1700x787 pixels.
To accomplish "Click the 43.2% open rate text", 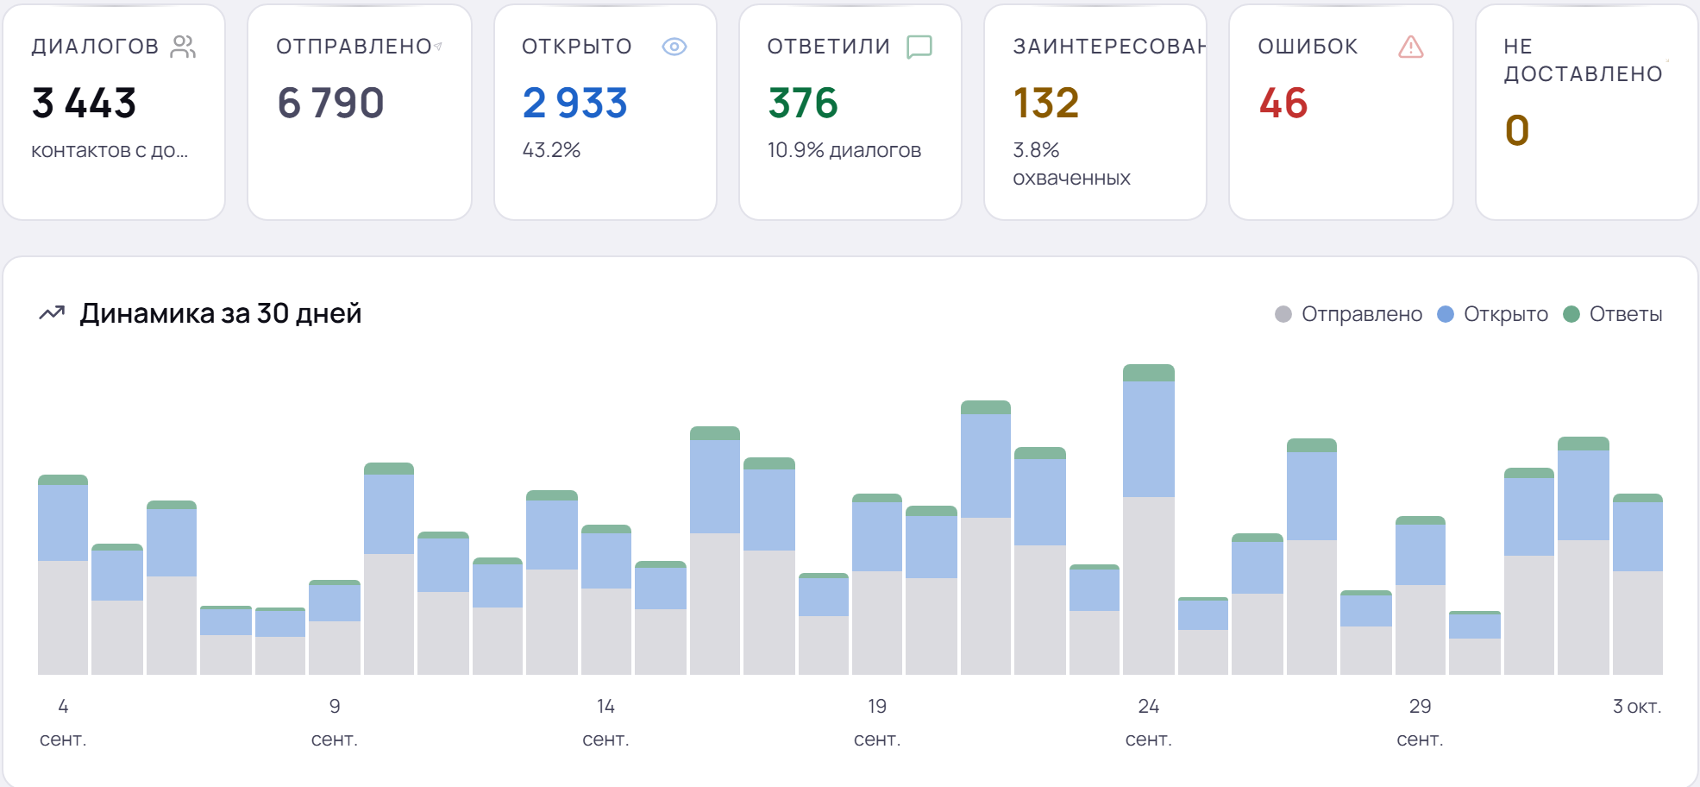I will (x=551, y=150).
